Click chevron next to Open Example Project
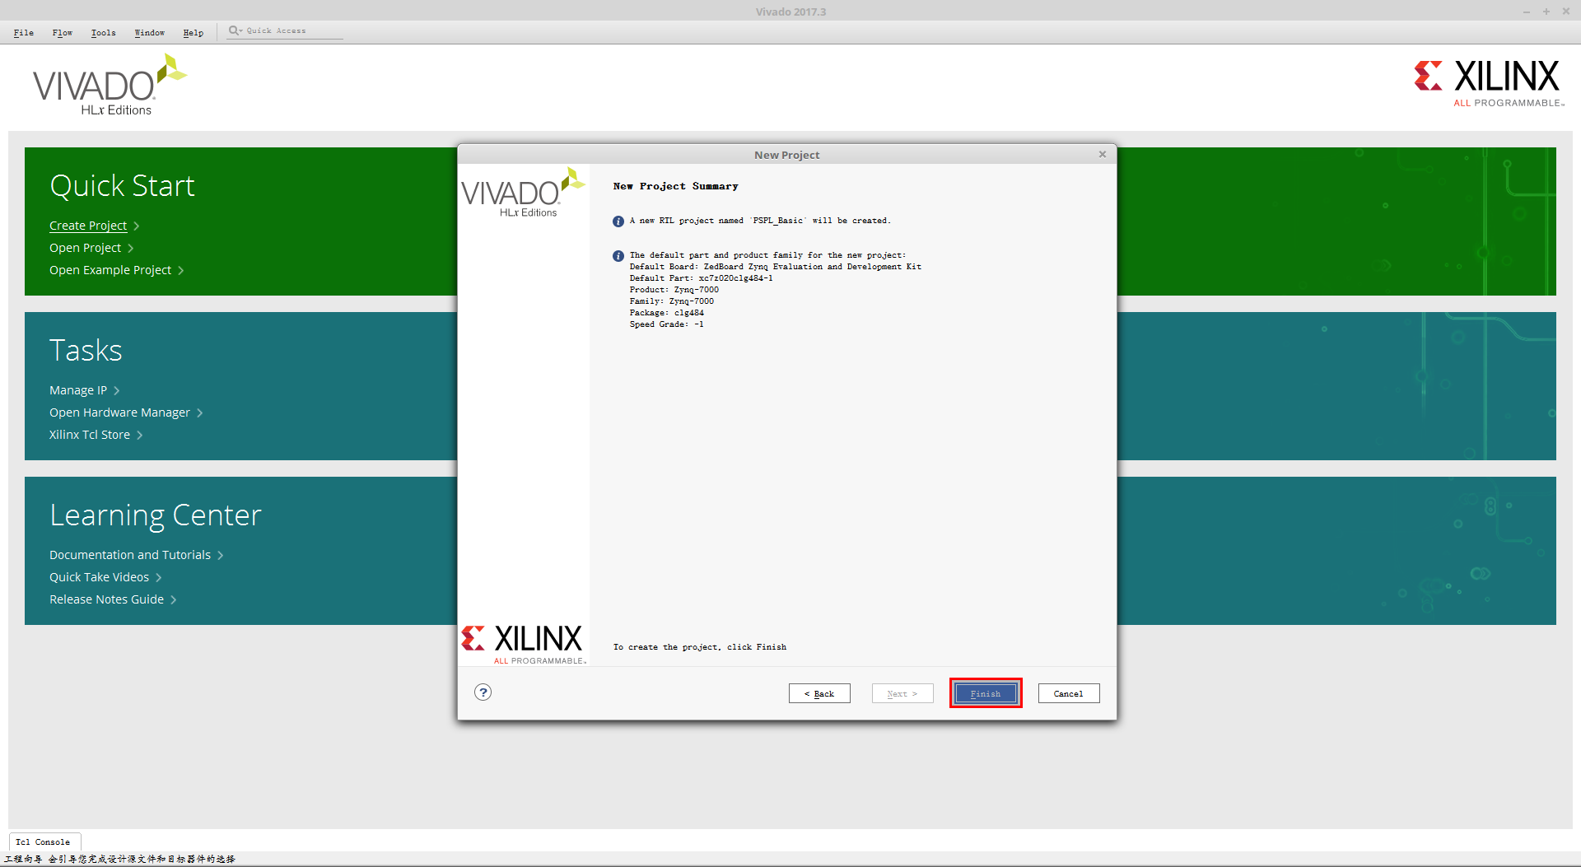The width and height of the screenshot is (1581, 867). (x=181, y=271)
